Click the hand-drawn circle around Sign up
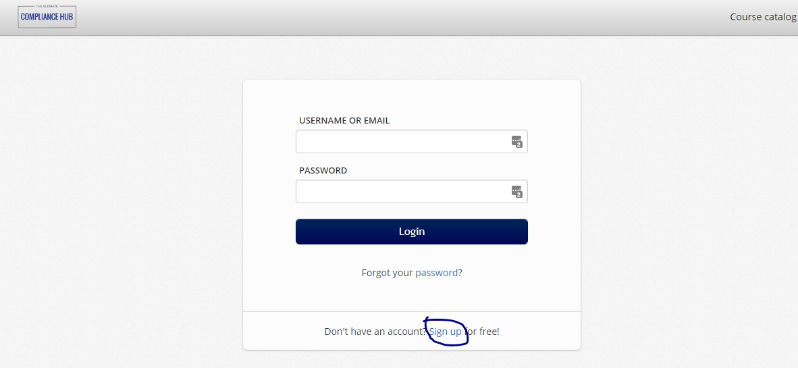 tap(446, 332)
